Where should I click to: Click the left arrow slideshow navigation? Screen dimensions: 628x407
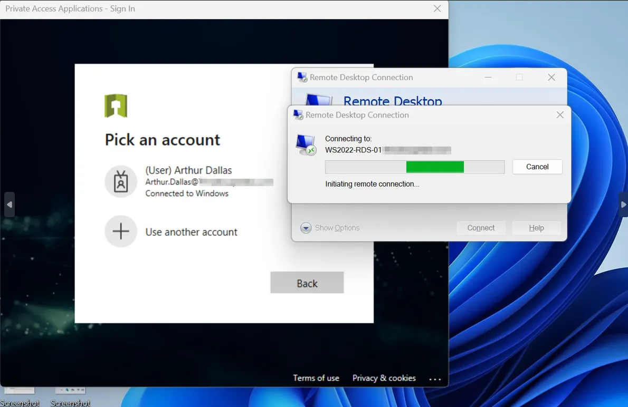[x=9, y=205]
